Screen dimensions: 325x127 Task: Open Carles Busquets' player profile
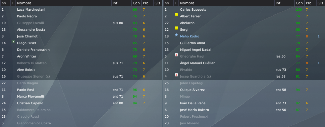point(193,9)
